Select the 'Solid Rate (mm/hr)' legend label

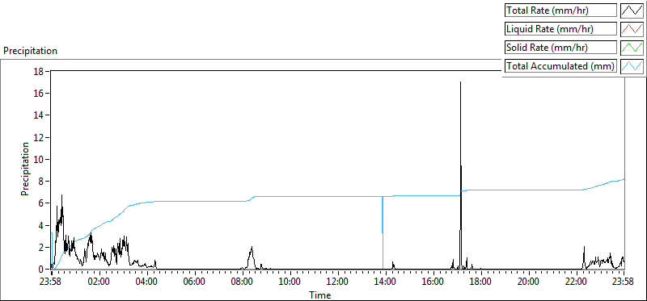(560, 48)
